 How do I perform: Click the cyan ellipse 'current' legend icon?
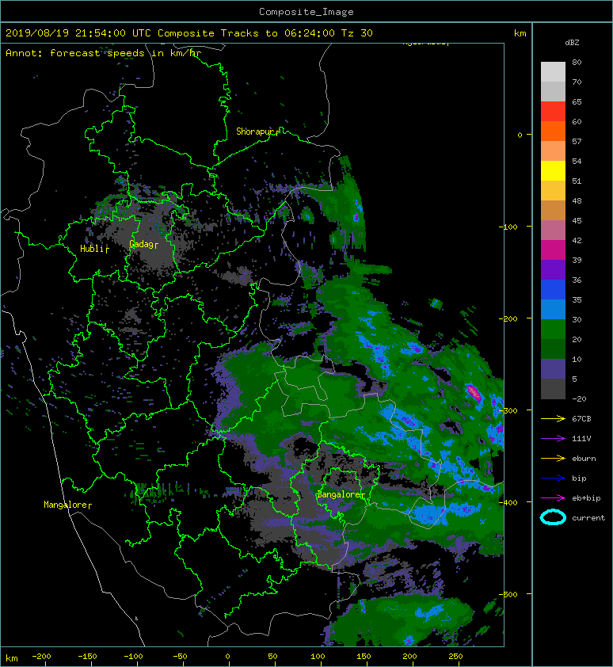point(553,517)
